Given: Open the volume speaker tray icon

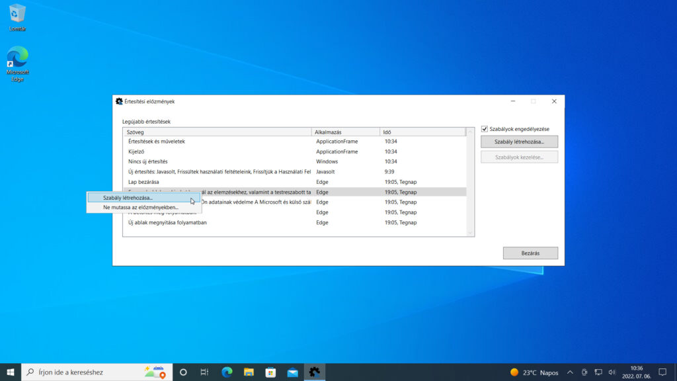Looking at the screenshot, I should tap(612, 372).
